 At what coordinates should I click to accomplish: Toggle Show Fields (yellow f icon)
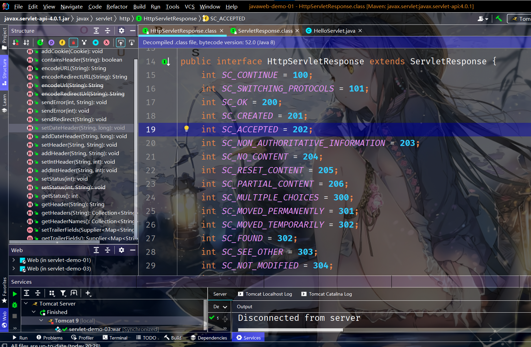click(x=62, y=43)
